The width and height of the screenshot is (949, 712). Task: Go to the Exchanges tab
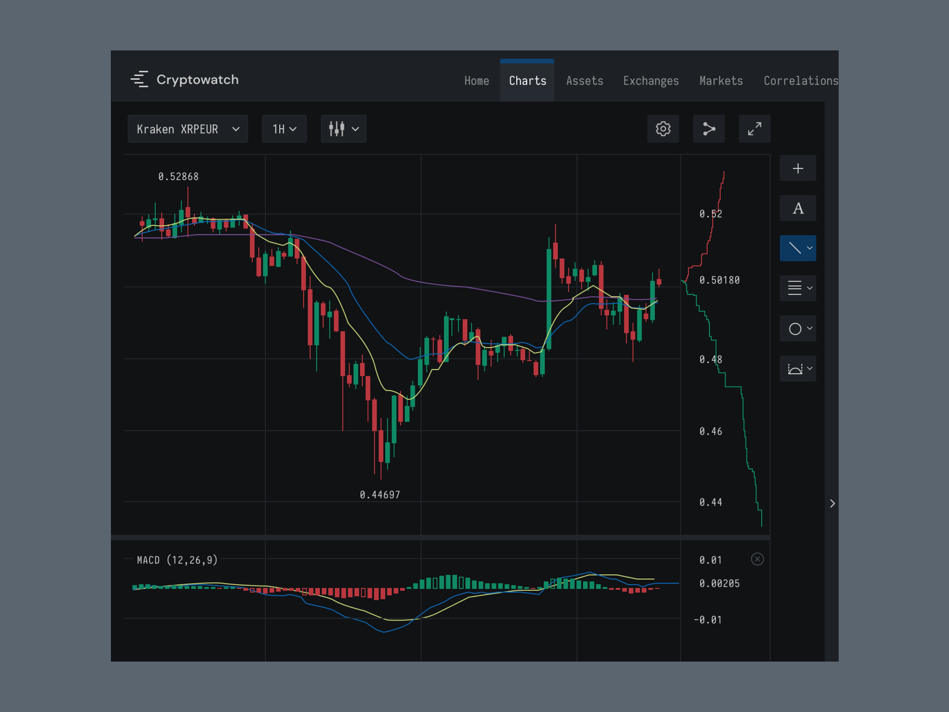651,81
